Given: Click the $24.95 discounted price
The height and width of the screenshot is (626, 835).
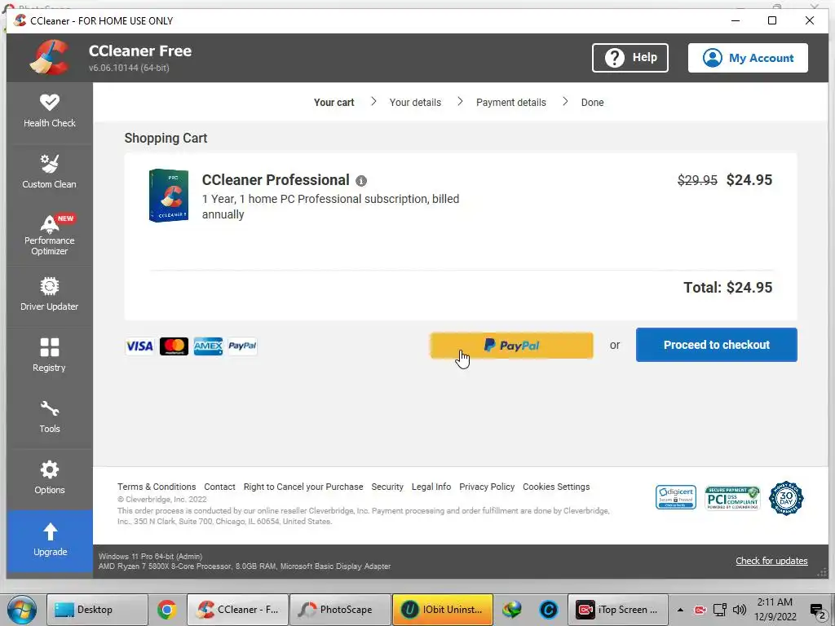Looking at the screenshot, I should [749, 180].
